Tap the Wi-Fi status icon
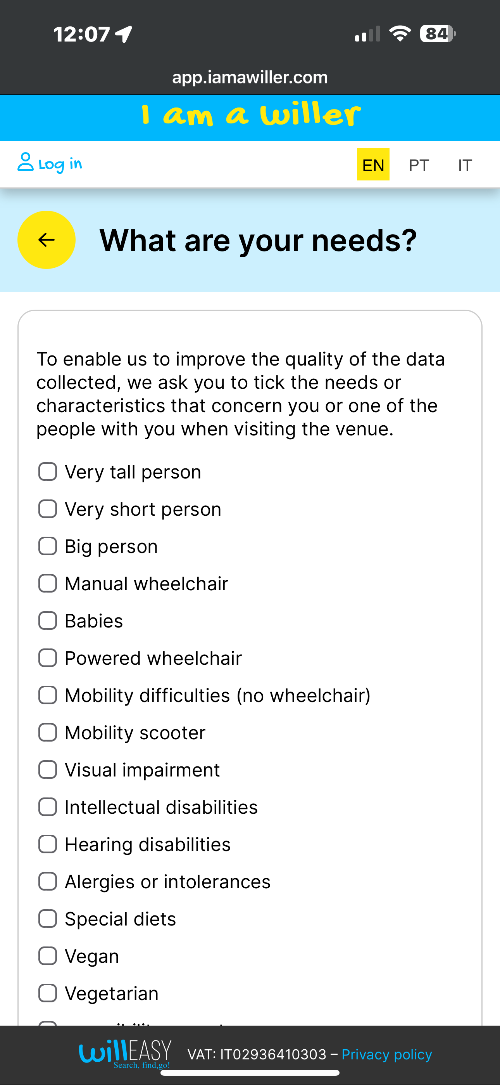This screenshot has width=500, height=1085. [x=400, y=34]
